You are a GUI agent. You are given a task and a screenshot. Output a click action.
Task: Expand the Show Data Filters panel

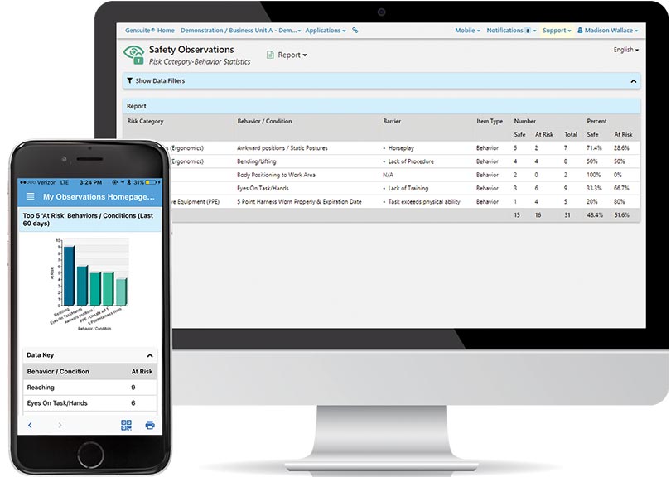click(156, 81)
